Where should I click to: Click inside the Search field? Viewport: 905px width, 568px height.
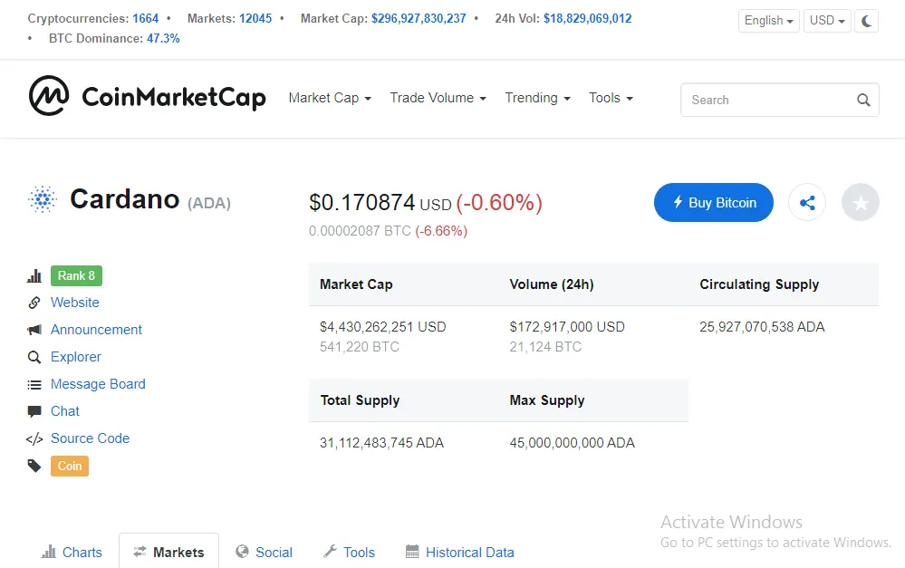click(779, 100)
